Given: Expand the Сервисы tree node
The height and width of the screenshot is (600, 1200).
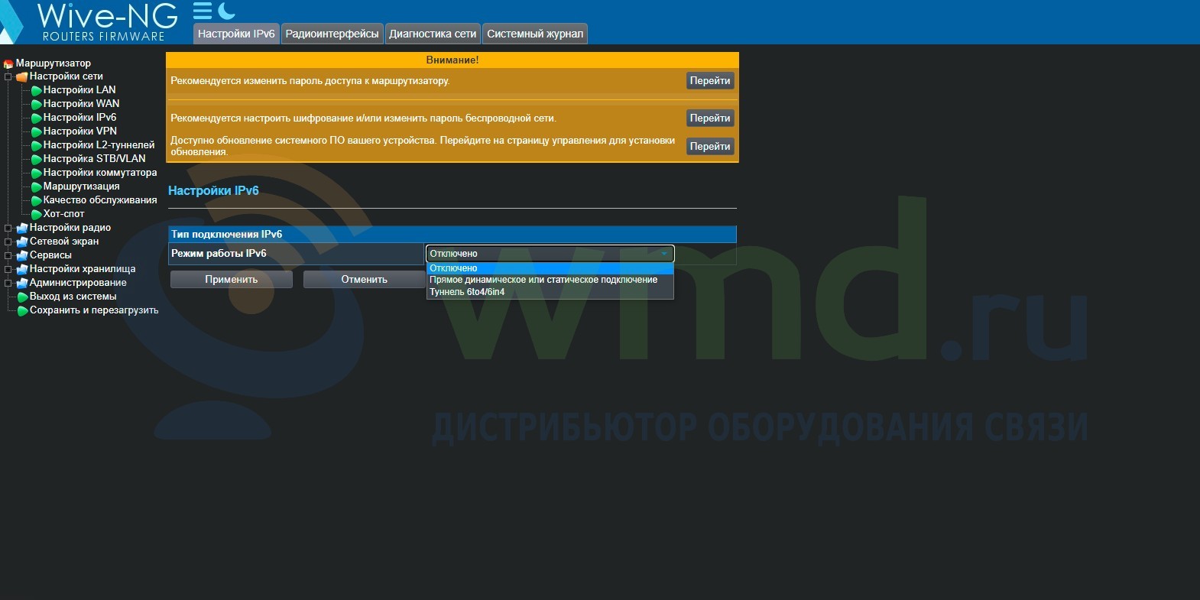Looking at the screenshot, I should tap(8, 255).
